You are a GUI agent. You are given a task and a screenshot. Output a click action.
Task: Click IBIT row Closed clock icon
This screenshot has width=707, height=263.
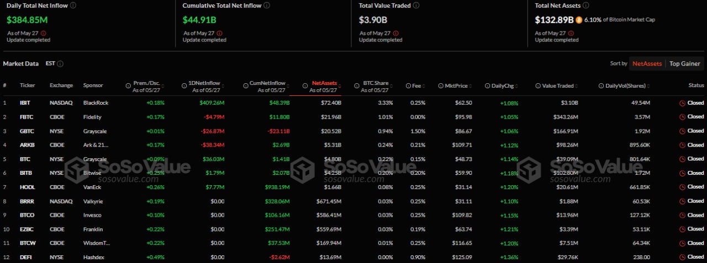pyautogui.click(x=682, y=103)
